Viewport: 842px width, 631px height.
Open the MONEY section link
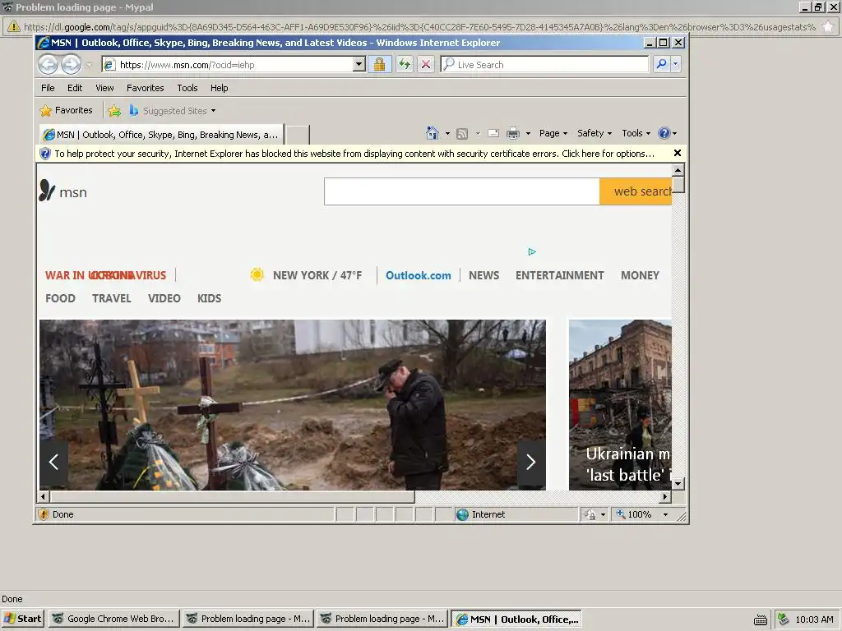[x=640, y=275]
